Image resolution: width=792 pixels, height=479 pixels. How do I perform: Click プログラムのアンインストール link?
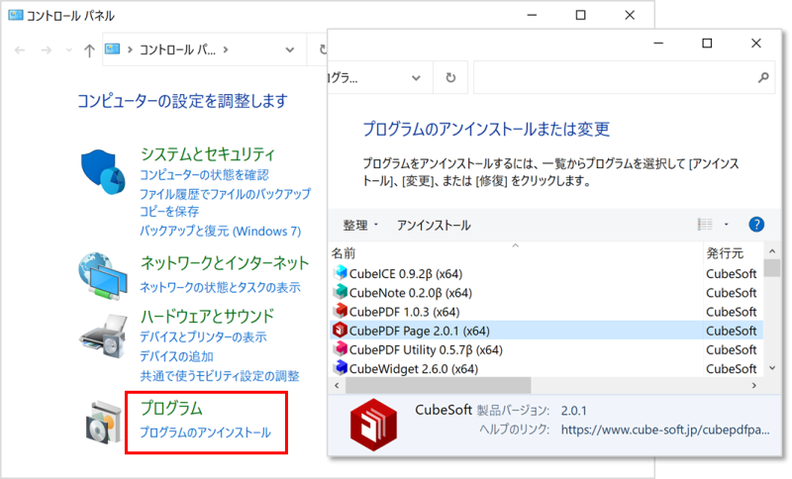pyautogui.click(x=205, y=432)
